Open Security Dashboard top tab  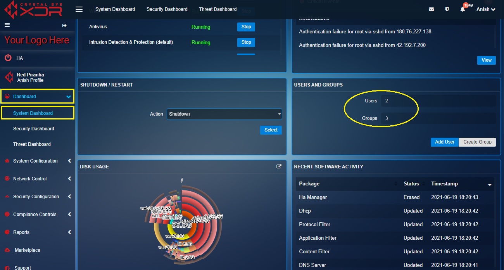(167, 9)
